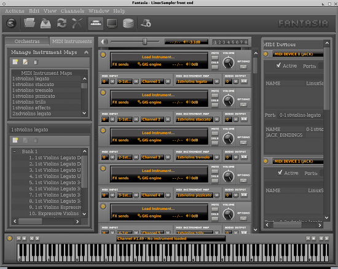This screenshot has height=269, width=338.
Task: Open the View menu
Action: (50, 11)
